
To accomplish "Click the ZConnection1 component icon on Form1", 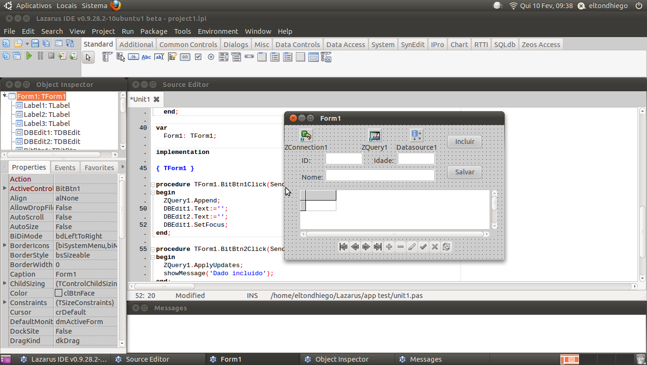I will 305,135.
